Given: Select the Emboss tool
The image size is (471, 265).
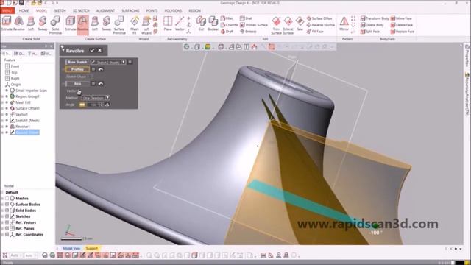Looking at the screenshot, I should pos(248,32).
